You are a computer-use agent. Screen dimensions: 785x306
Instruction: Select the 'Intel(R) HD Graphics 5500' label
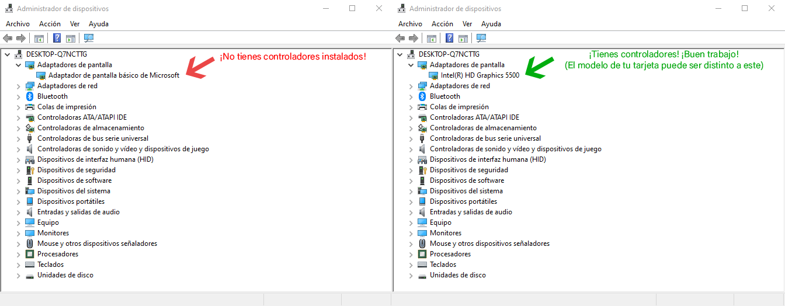click(480, 75)
